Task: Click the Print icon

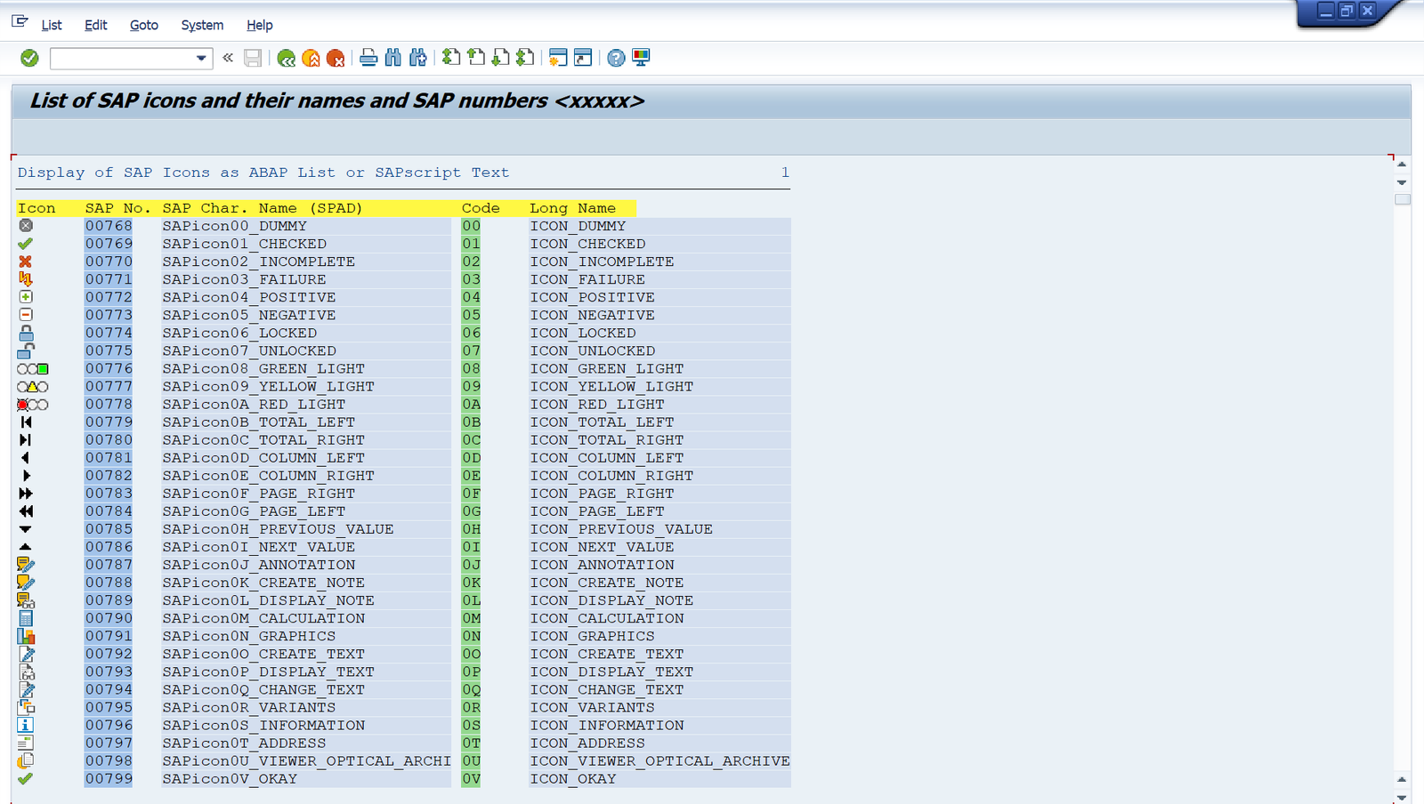Action: pos(368,58)
